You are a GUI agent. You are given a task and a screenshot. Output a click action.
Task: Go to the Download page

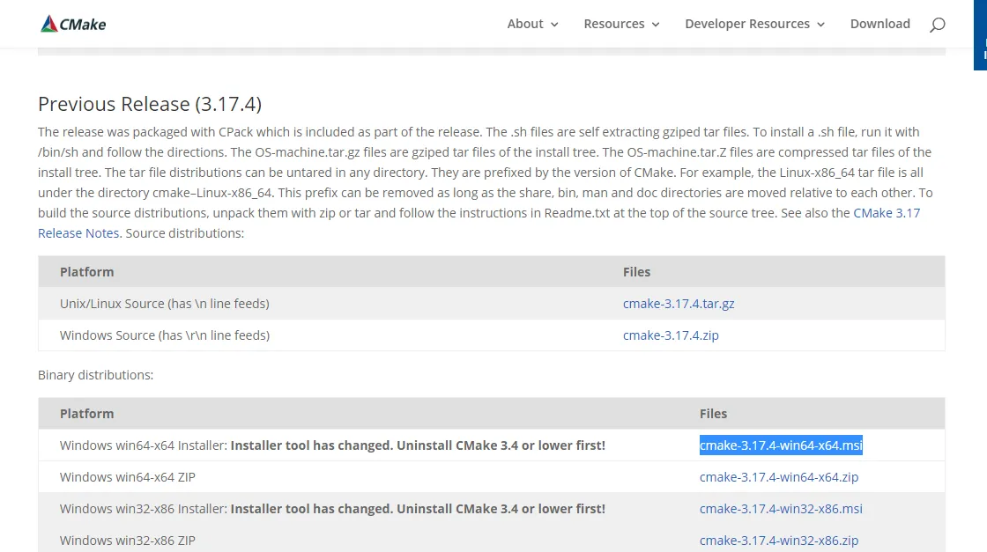880,24
